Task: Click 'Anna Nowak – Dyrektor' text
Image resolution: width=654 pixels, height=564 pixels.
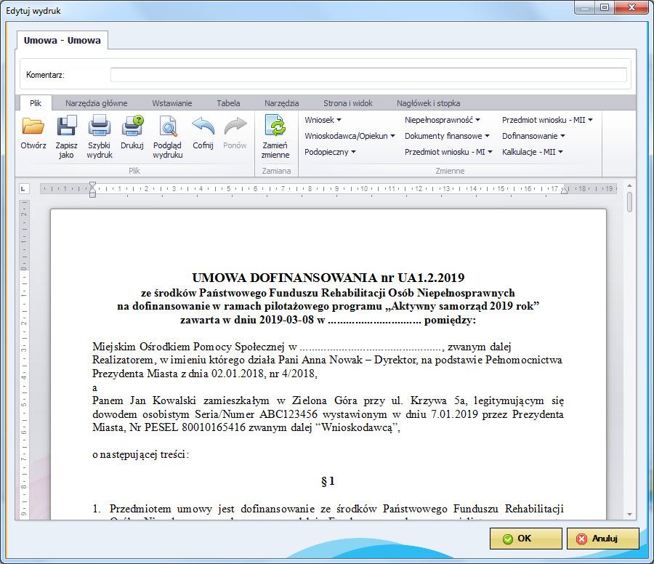Action: point(358,360)
